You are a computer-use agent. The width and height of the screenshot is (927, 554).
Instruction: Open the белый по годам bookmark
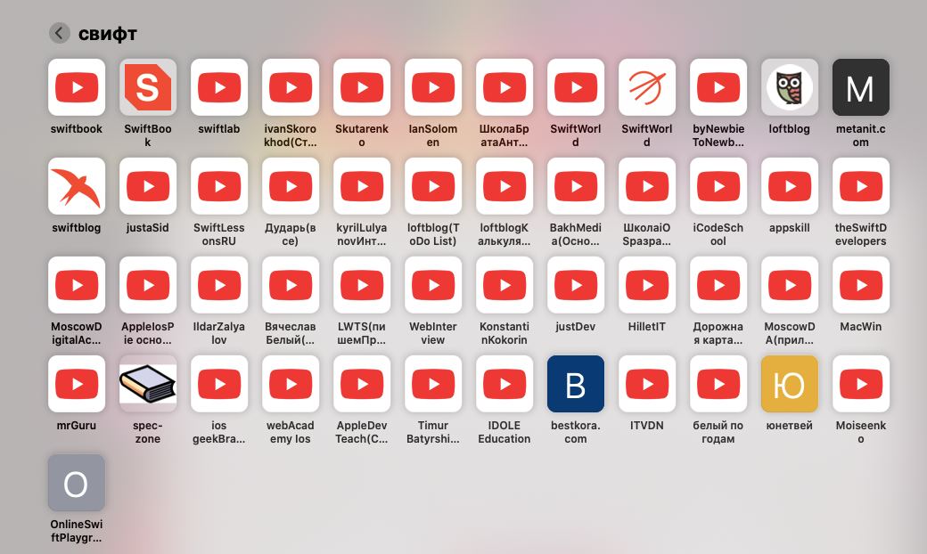coord(718,384)
